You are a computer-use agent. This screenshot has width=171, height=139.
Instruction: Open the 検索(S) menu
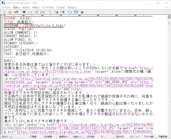tap(36, 8)
